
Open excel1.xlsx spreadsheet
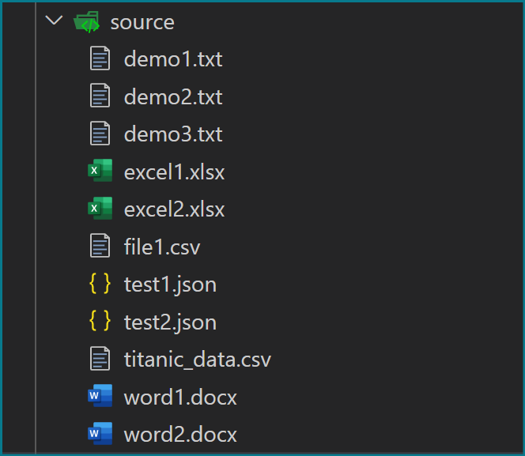(174, 172)
